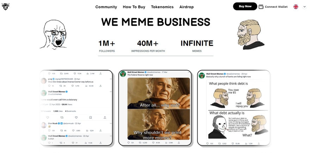This screenshot has width=317, height=153.
Task: Open the debt meme tweet card
Action: 234,108
